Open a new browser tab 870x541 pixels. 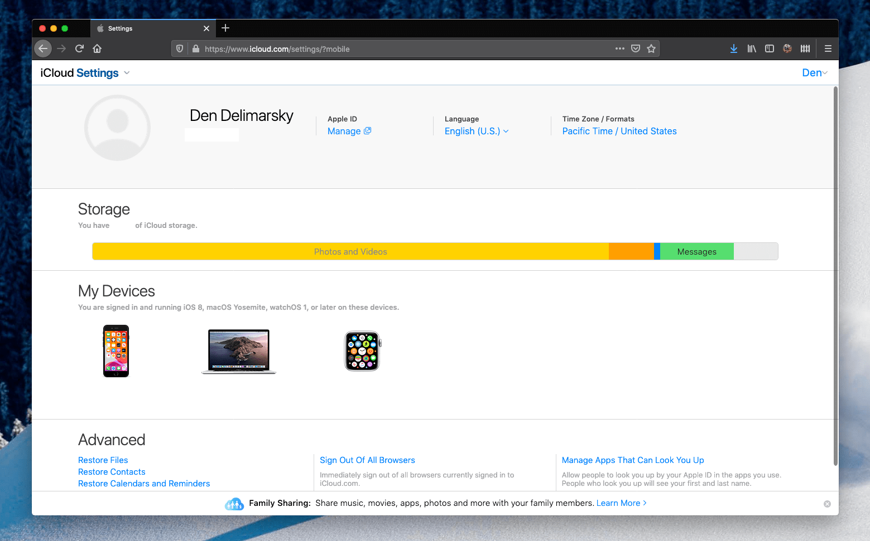tap(225, 28)
